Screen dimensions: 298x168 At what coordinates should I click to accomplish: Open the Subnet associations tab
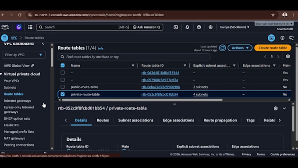[x=136, y=120]
